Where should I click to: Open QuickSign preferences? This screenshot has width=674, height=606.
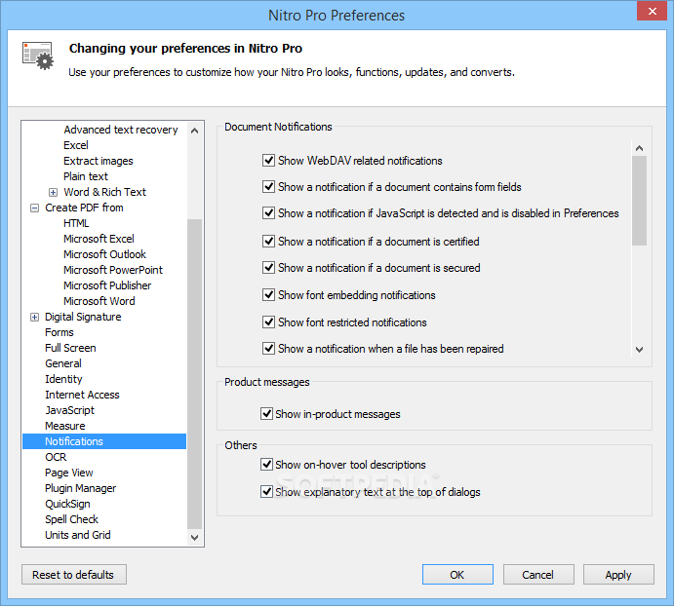pos(67,504)
